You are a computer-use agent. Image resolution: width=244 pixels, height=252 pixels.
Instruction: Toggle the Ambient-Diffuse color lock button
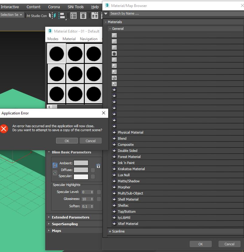55,165
